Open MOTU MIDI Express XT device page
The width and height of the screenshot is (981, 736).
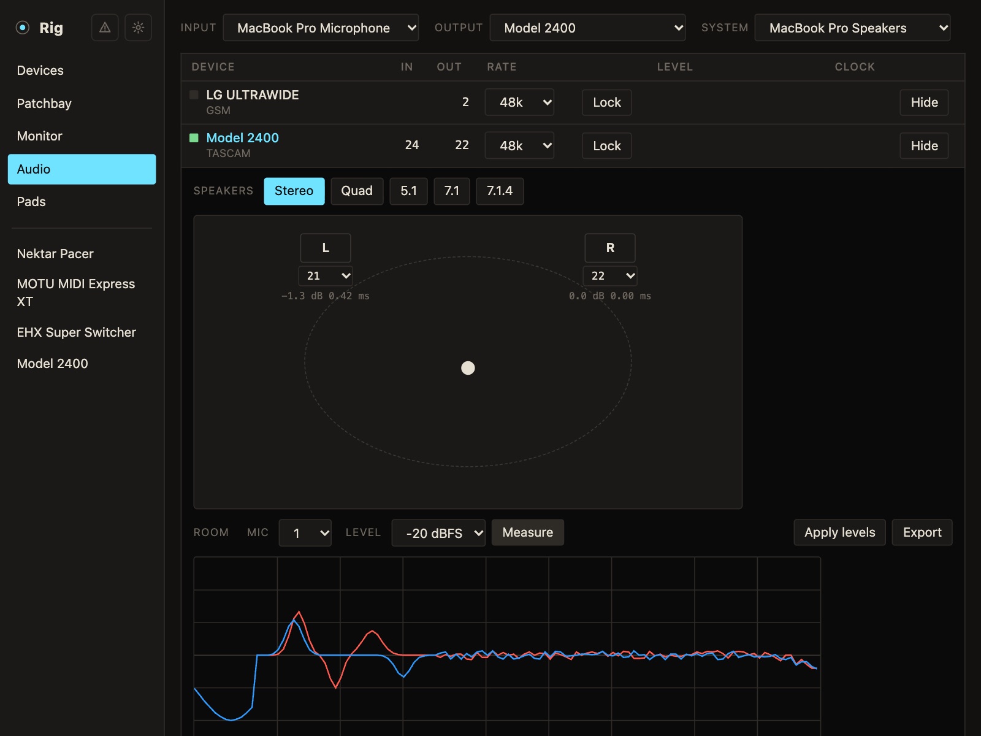click(x=82, y=293)
